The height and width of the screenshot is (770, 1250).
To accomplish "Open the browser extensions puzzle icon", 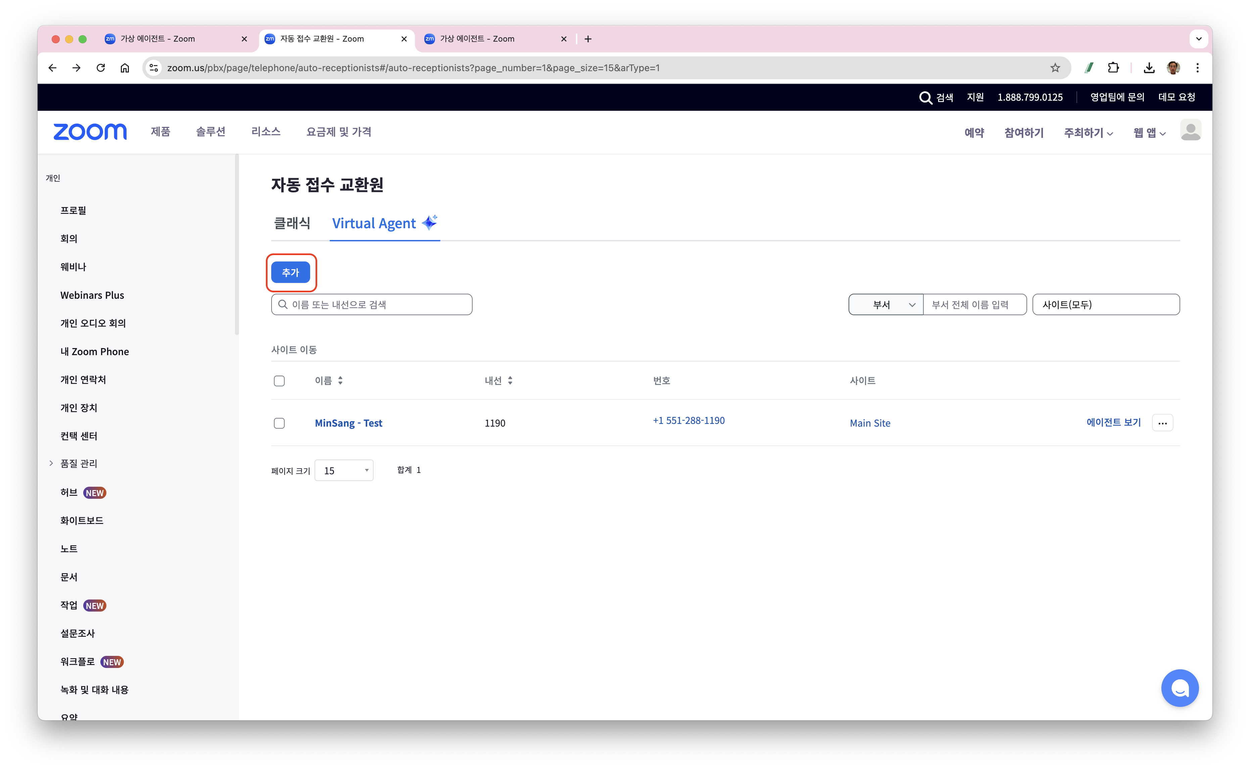I will pyautogui.click(x=1113, y=68).
